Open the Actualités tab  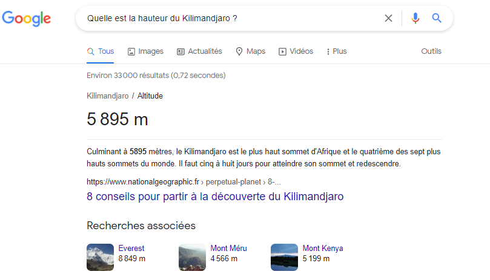199,51
